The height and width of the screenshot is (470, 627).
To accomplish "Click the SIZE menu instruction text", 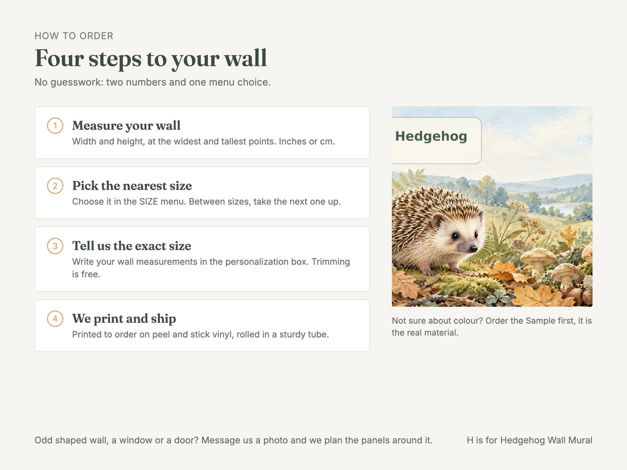I will [206, 202].
